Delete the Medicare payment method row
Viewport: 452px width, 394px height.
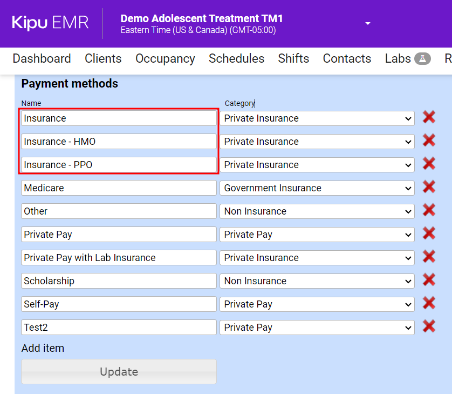429,187
